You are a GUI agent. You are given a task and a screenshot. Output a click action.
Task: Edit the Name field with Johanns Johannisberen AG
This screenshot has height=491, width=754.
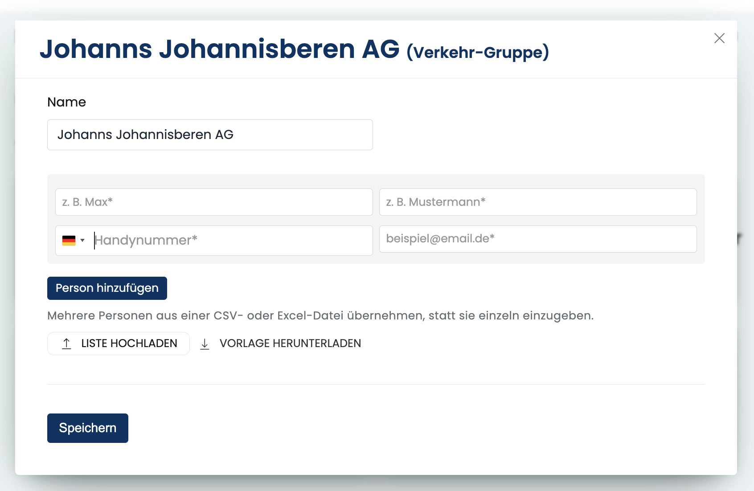pyautogui.click(x=210, y=135)
